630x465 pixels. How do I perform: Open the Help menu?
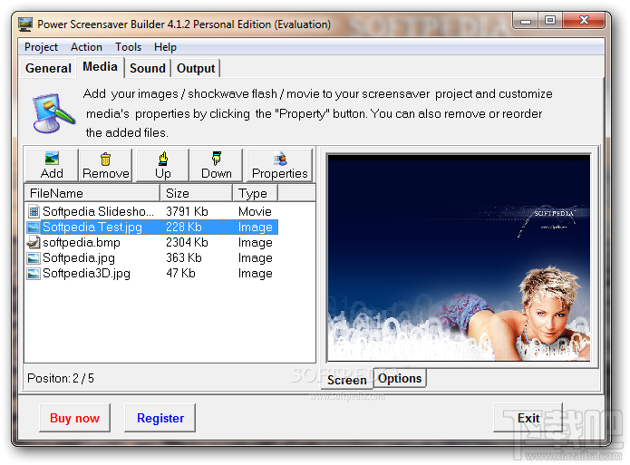165,47
